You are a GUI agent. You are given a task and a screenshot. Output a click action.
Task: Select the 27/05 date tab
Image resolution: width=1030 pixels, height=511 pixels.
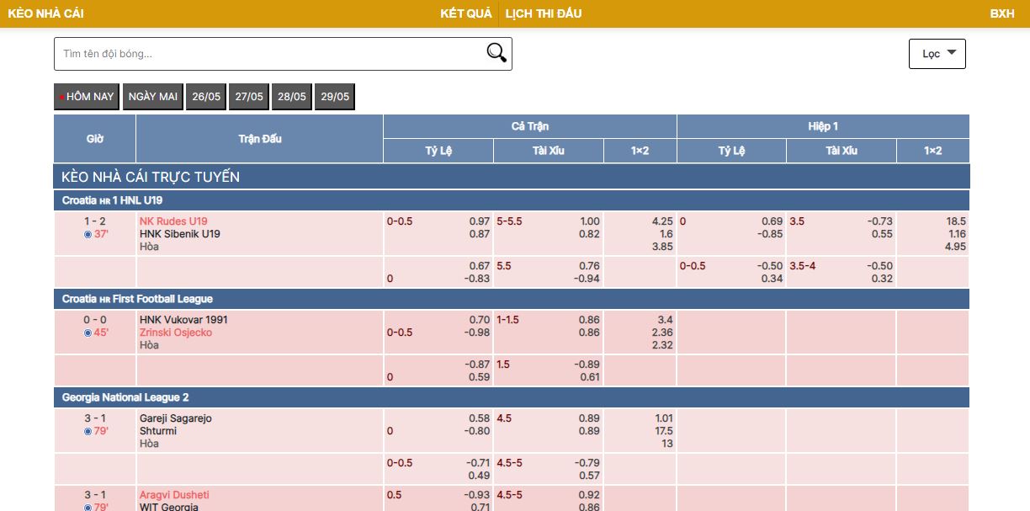pos(248,96)
